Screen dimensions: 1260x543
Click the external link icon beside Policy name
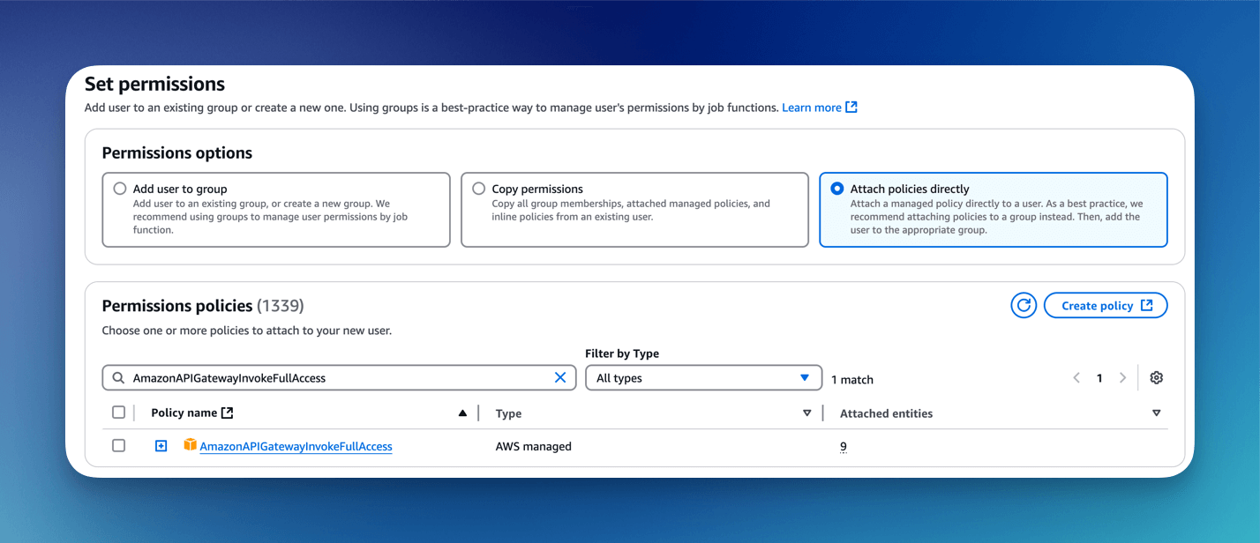pos(228,413)
